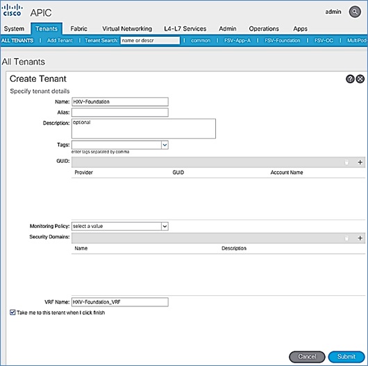The height and width of the screenshot is (366, 368).
Task: Submit the Create Tenant form
Action: click(x=346, y=356)
